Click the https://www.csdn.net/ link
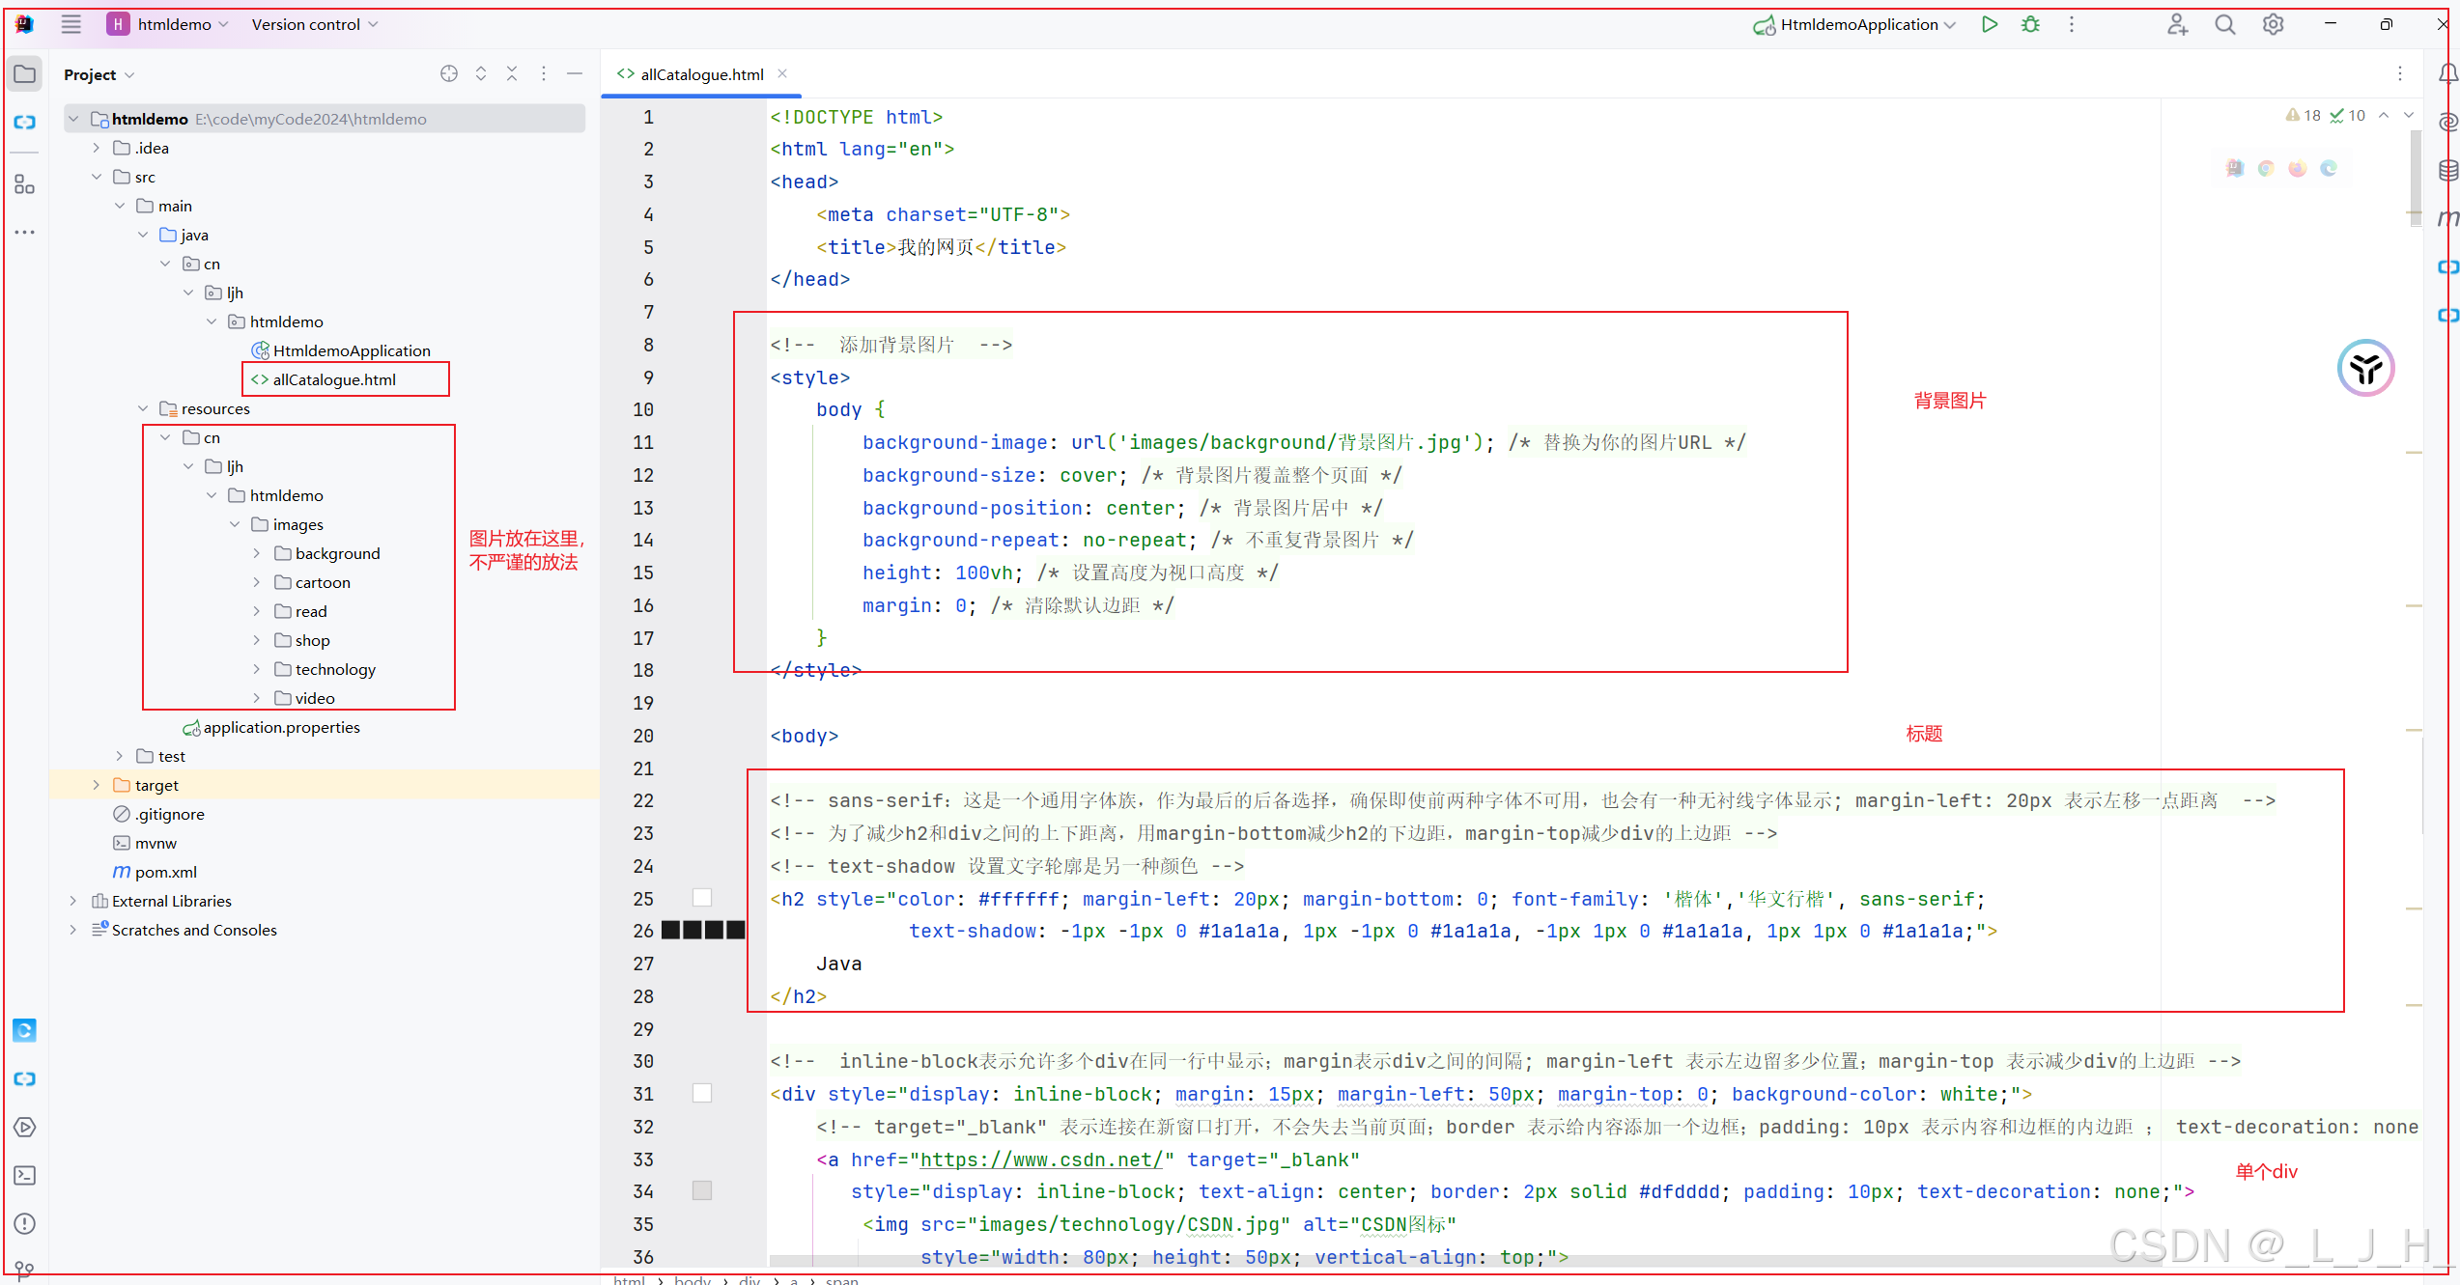This screenshot has height=1285, width=2460. (x=1041, y=1159)
